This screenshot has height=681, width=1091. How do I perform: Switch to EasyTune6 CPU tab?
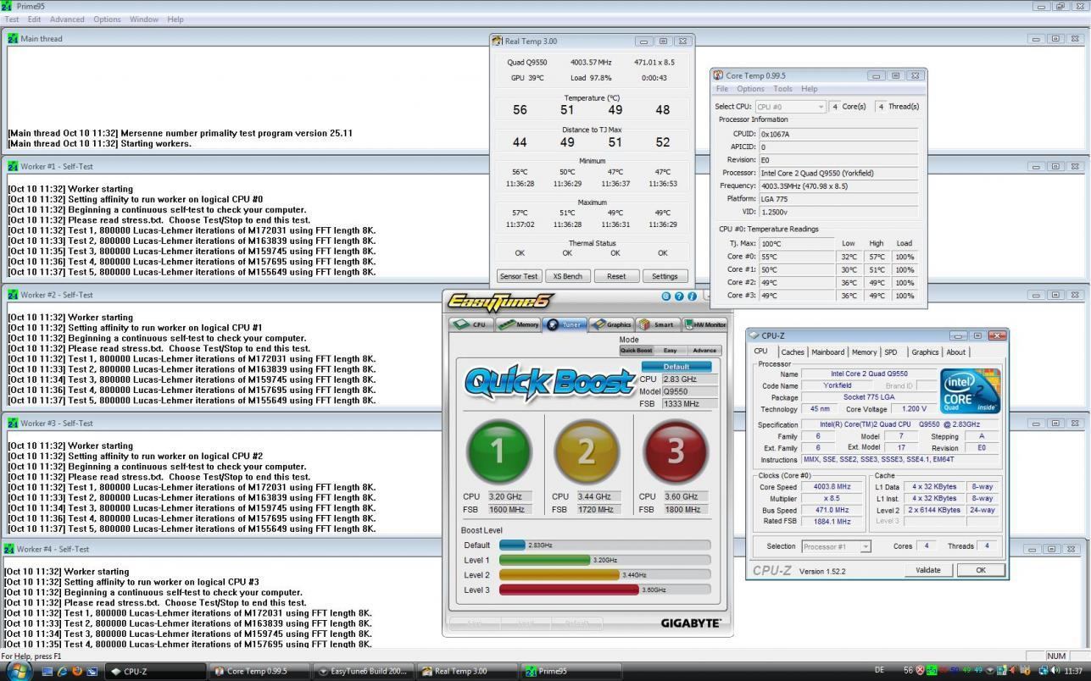point(470,324)
